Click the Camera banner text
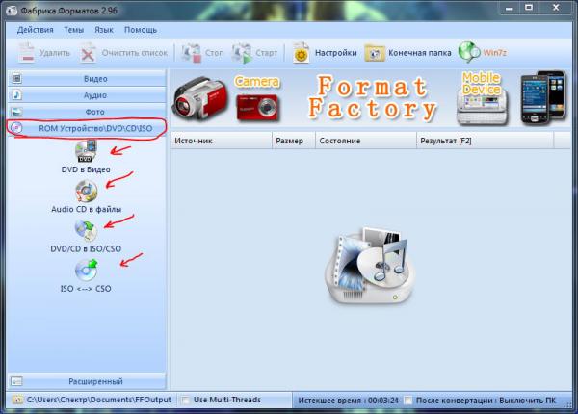 [x=257, y=82]
